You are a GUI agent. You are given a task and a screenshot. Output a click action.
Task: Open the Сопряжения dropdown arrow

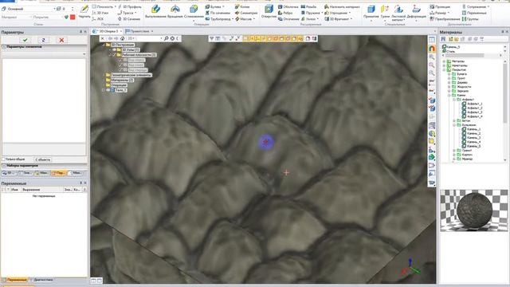click(x=488, y=6)
